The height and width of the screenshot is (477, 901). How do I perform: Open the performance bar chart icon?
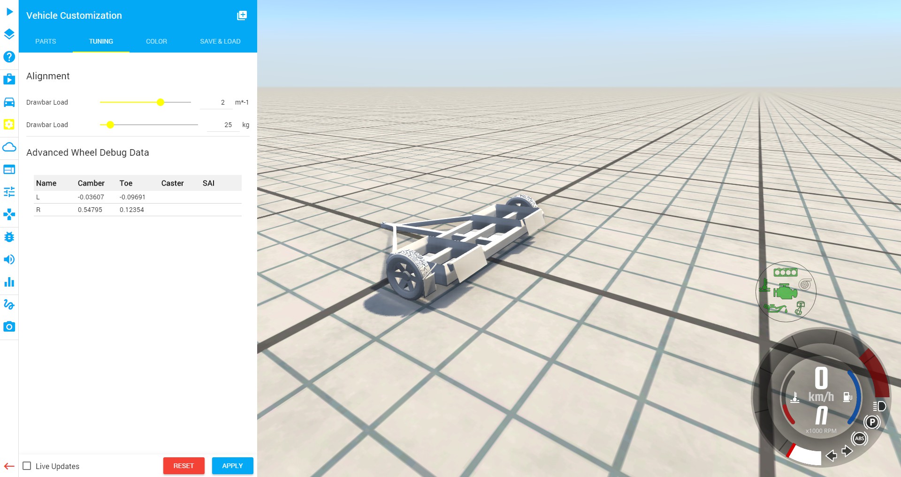(9, 282)
